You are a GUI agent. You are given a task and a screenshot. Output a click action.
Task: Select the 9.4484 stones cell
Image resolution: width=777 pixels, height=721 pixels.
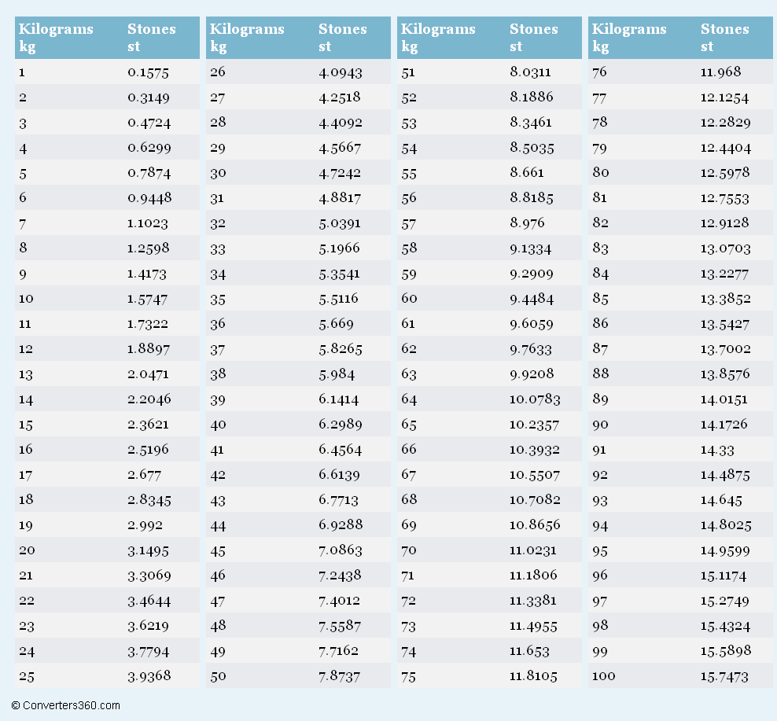[x=531, y=299]
